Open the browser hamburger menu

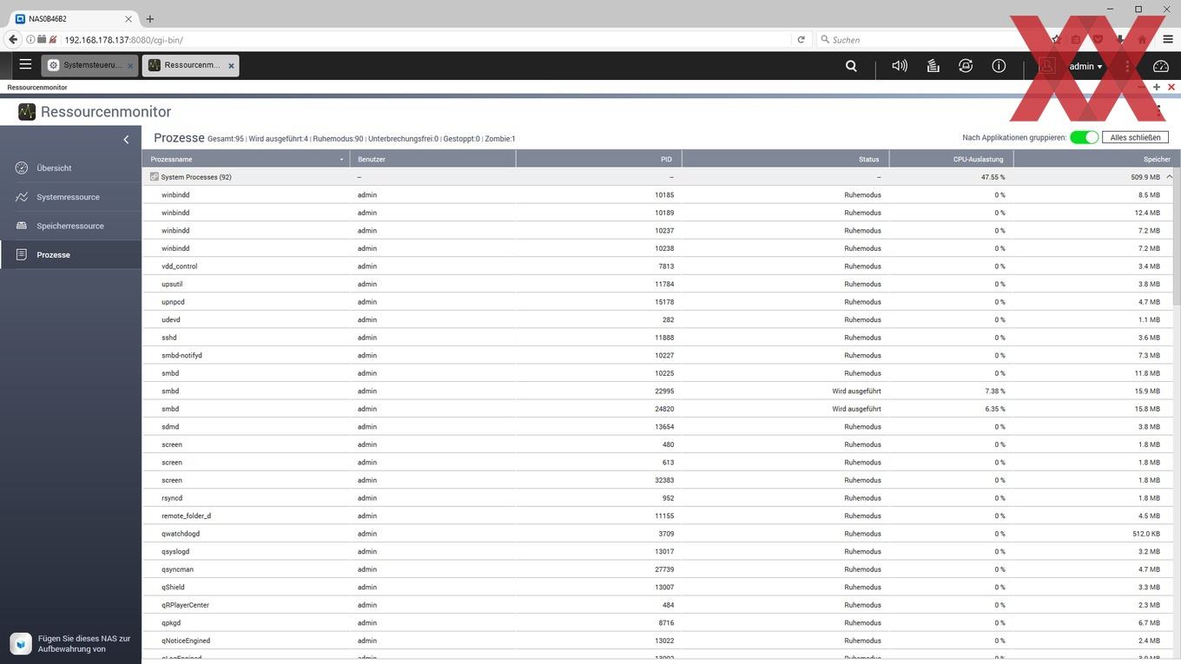pos(1168,39)
